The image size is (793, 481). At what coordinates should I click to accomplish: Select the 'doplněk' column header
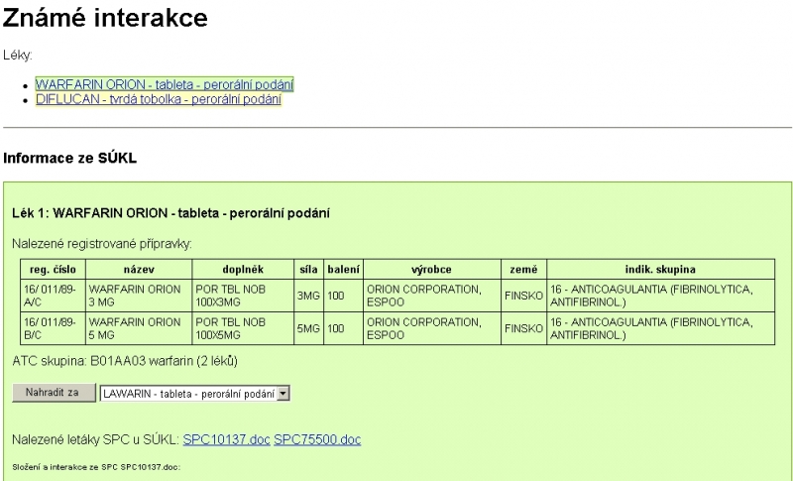(x=243, y=269)
